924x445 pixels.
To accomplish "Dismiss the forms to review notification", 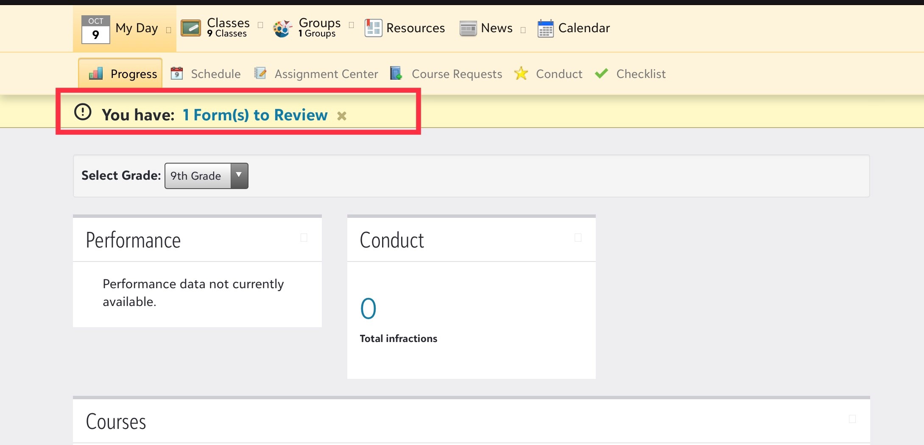I will [x=342, y=116].
